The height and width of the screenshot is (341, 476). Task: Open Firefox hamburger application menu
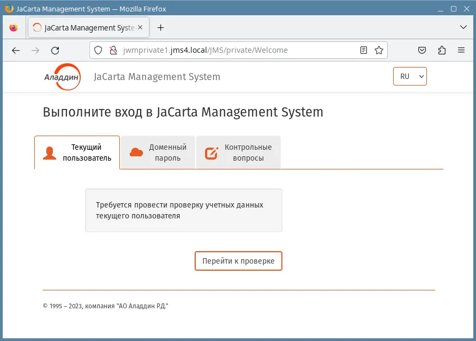click(461, 50)
